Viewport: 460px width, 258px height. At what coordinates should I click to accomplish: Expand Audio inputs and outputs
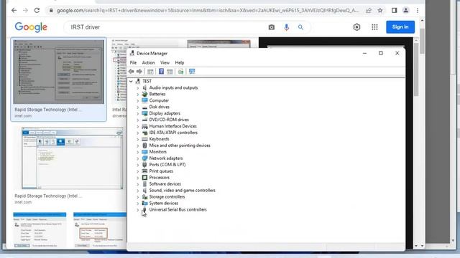point(137,87)
